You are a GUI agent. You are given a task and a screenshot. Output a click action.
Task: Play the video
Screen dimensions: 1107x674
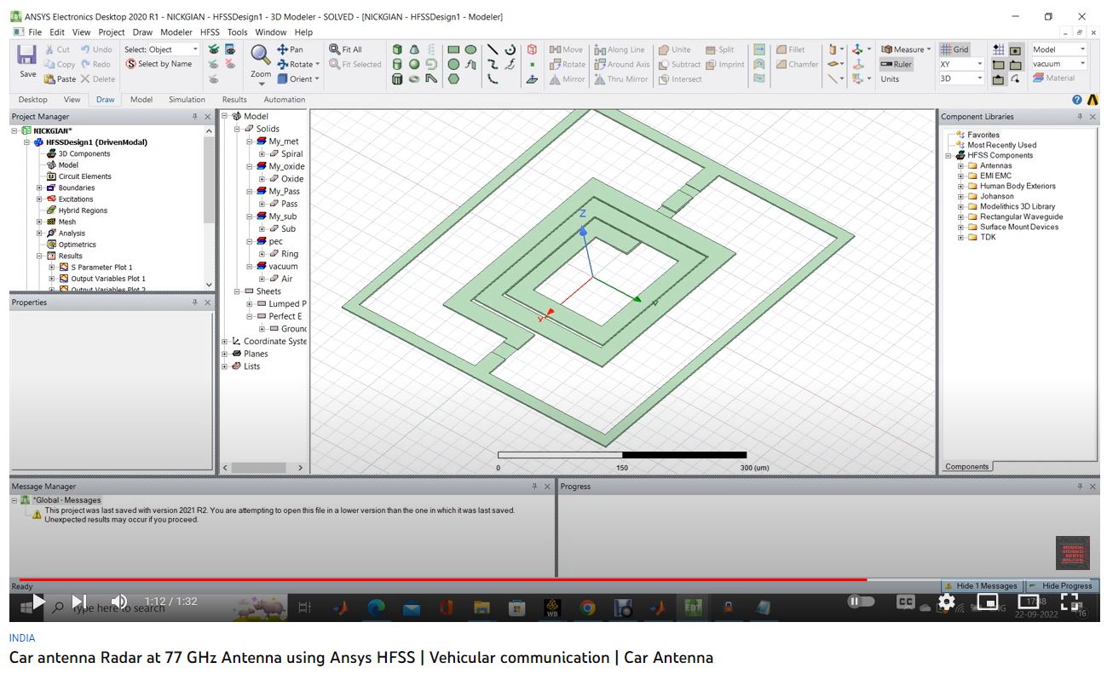[39, 602]
